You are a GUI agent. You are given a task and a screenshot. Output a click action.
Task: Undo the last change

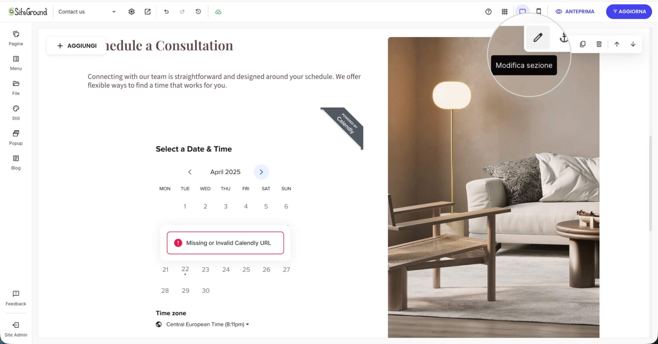pyautogui.click(x=166, y=12)
